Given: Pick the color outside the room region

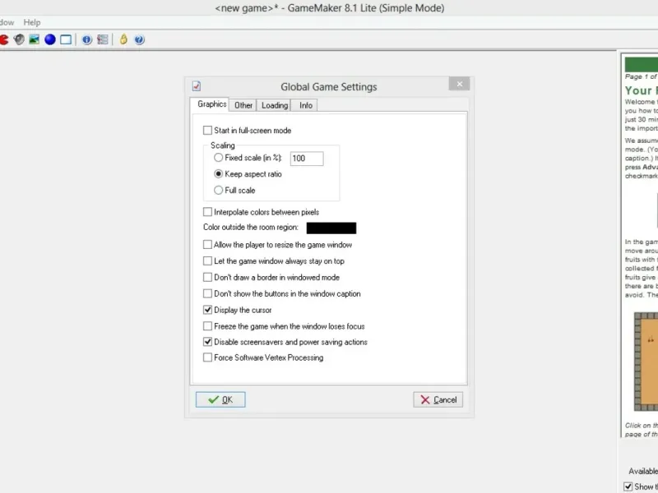Looking at the screenshot, I should (331, 228).
